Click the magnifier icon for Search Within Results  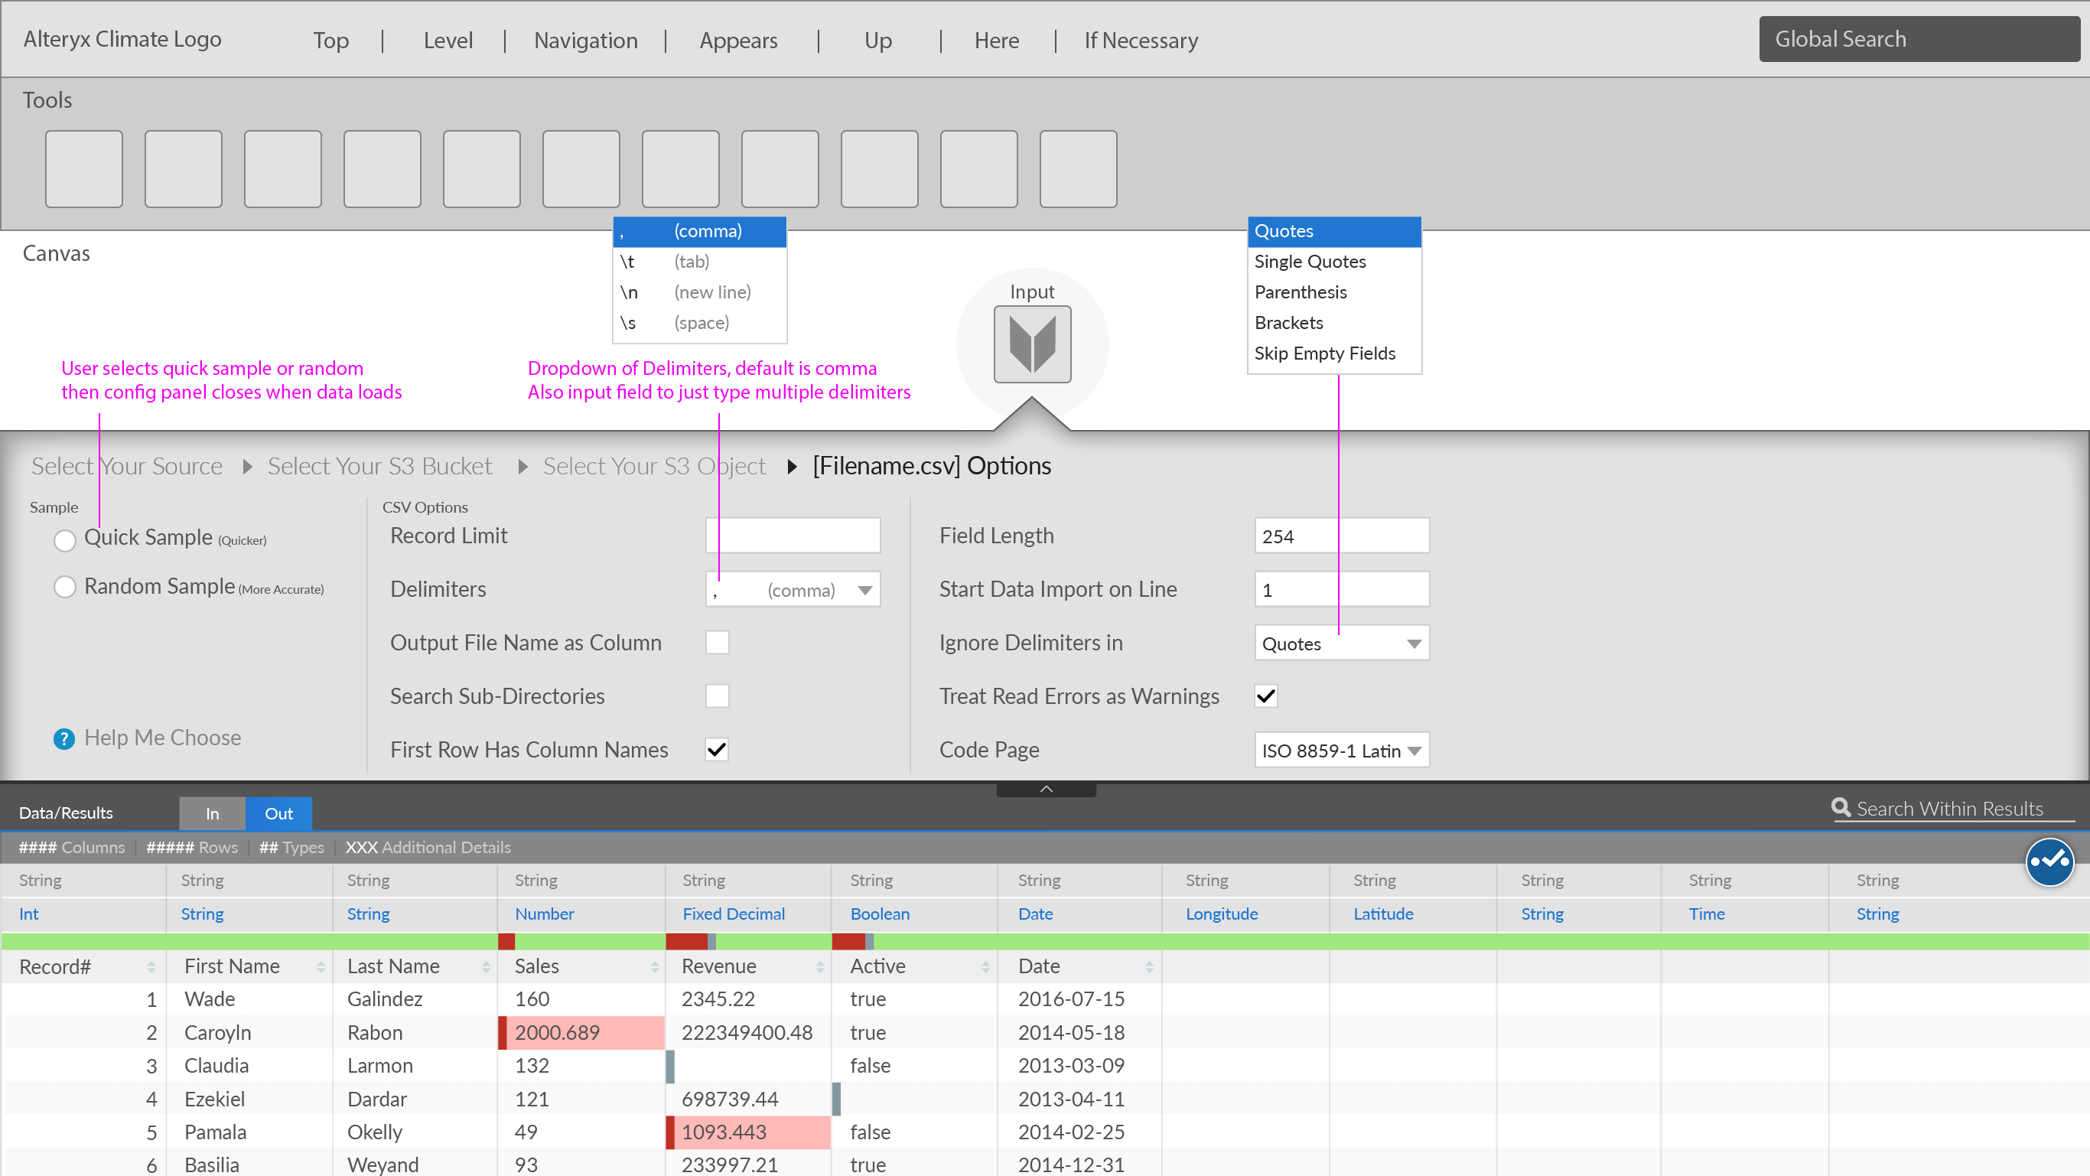[1840, 807]
